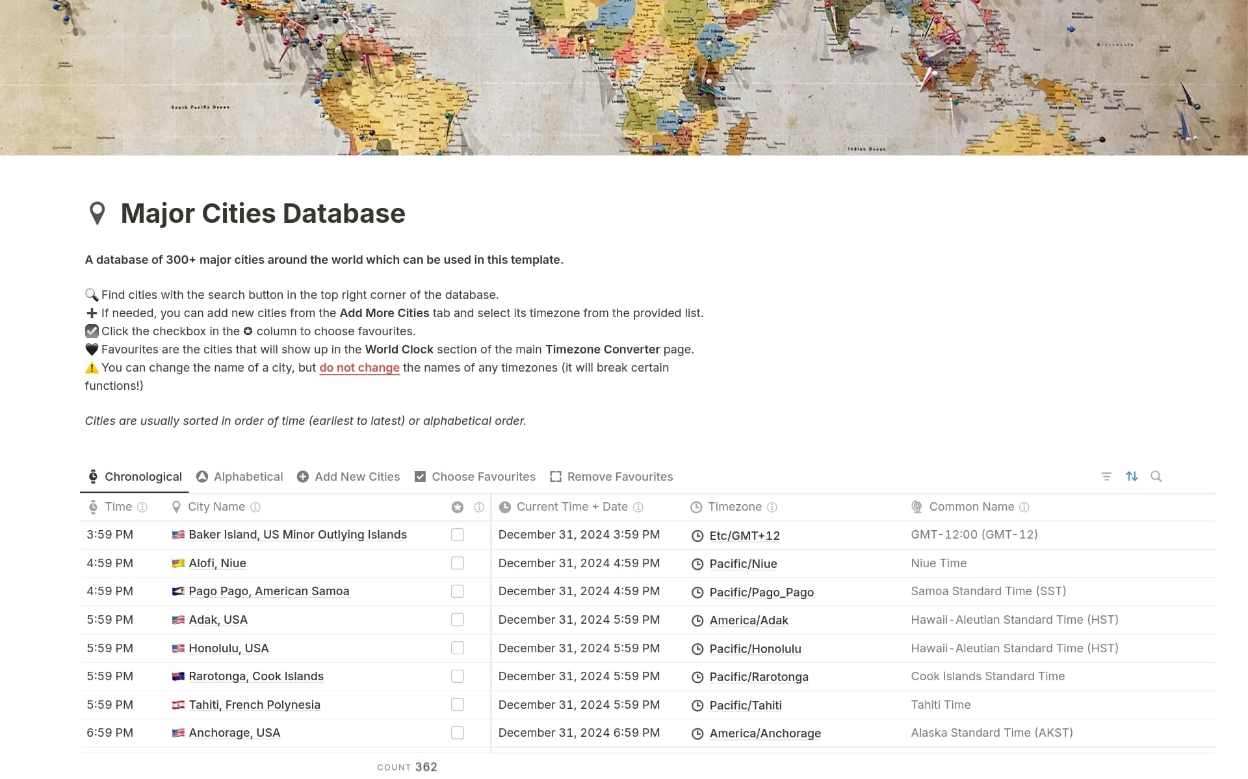The height and width of the screenshot is (779, 1248).
Task: Click clock icon beside Pacific/Honolulu
Action: click(697, 649)
